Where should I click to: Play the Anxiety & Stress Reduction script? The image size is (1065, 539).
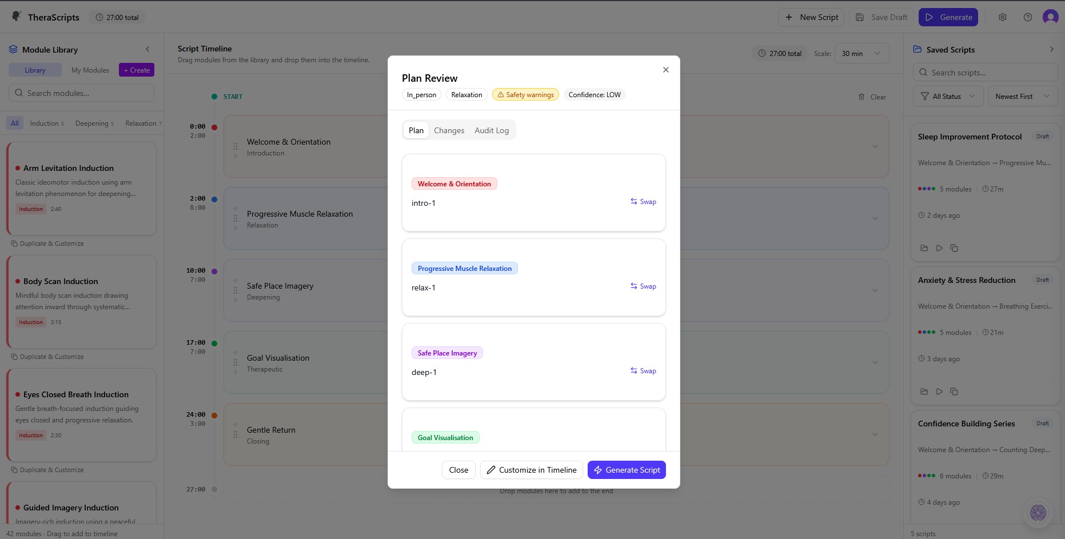tap(939, 392)
